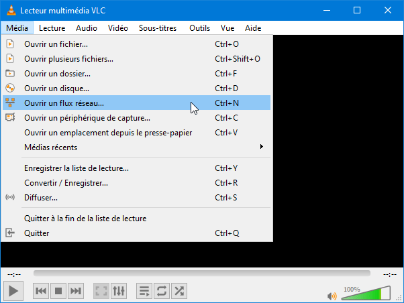Open the Vidéo menu
Viewport: 404px width, 303px height.
click(x=117, y=27)
